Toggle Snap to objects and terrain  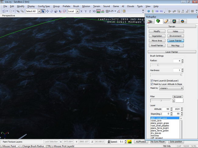[x=103, y=11]
